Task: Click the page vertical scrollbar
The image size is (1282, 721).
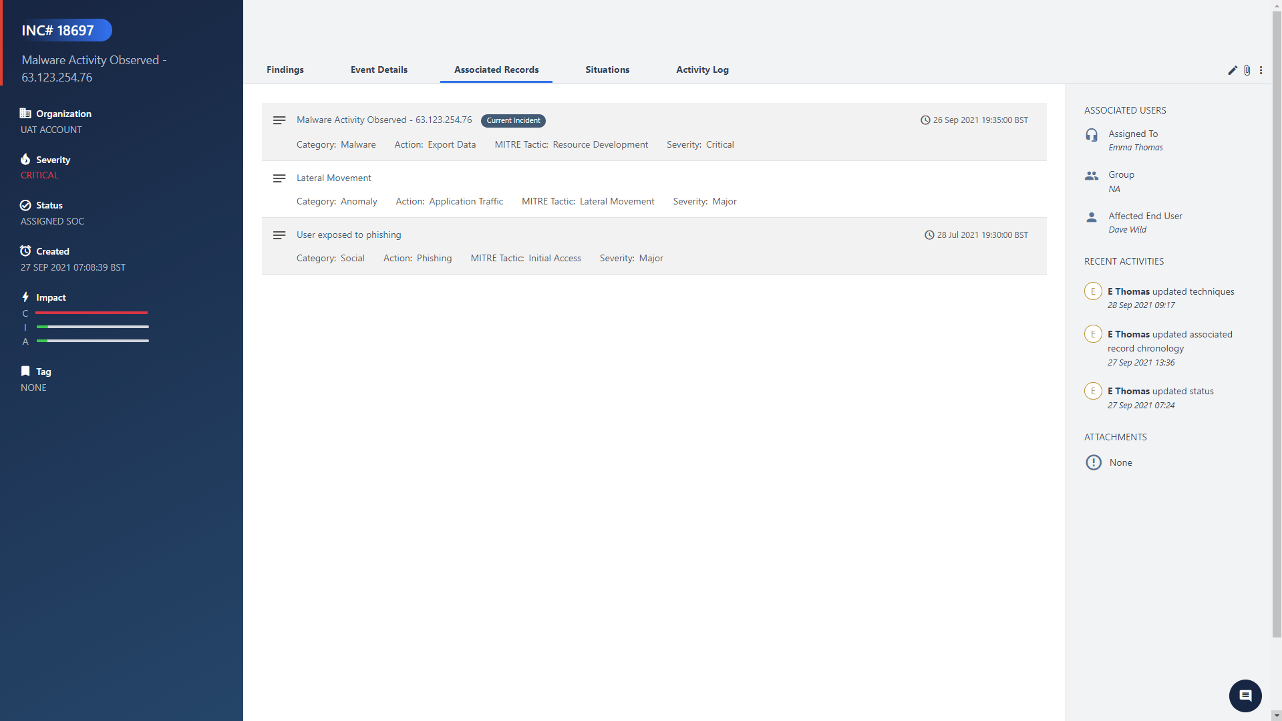Action: pyautogui.click(x=1277, y=321)
